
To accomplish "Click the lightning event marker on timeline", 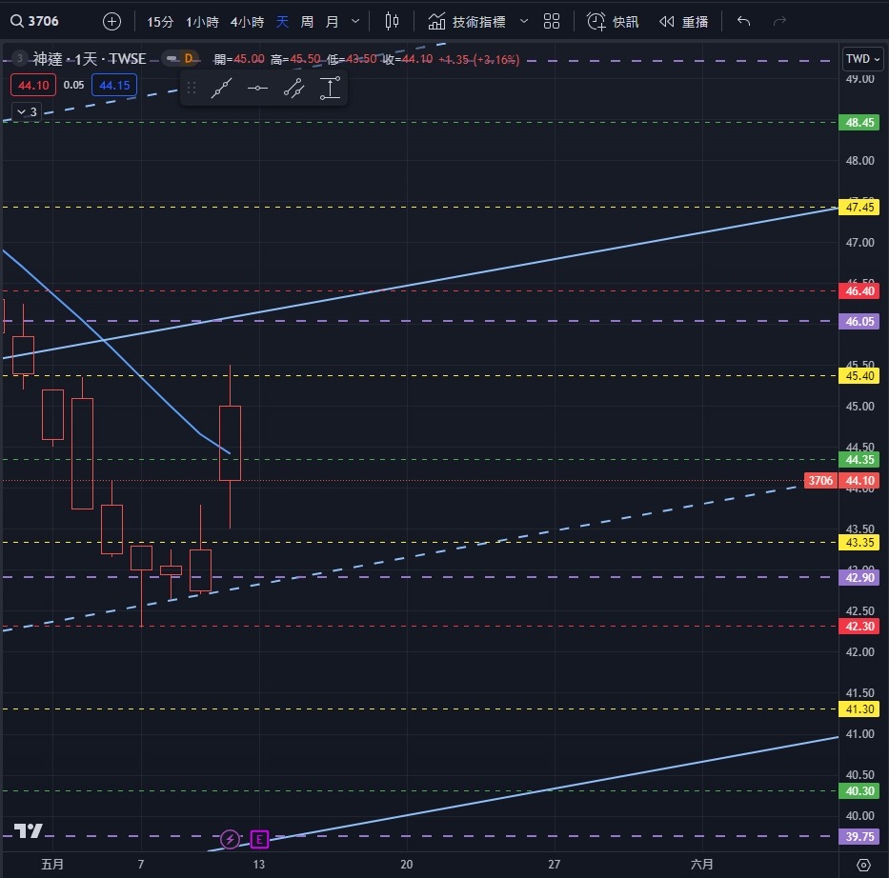I will 230,839.
